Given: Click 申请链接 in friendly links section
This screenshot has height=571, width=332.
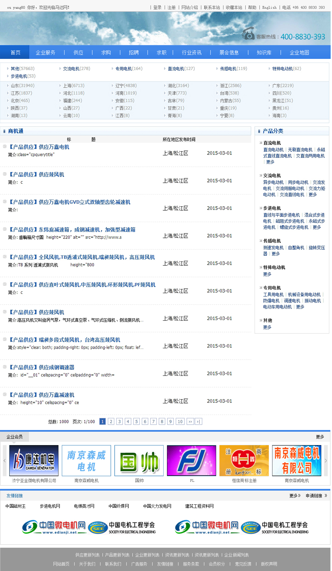Looking at the screenshot, I should 314,496.
